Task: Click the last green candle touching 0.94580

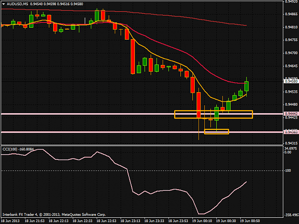Action: [x=246, y=86]
